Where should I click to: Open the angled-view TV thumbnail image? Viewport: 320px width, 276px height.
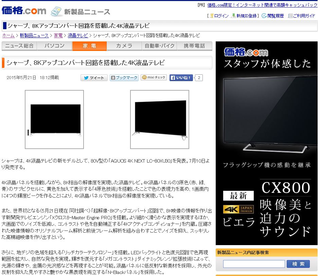(160, 119)
